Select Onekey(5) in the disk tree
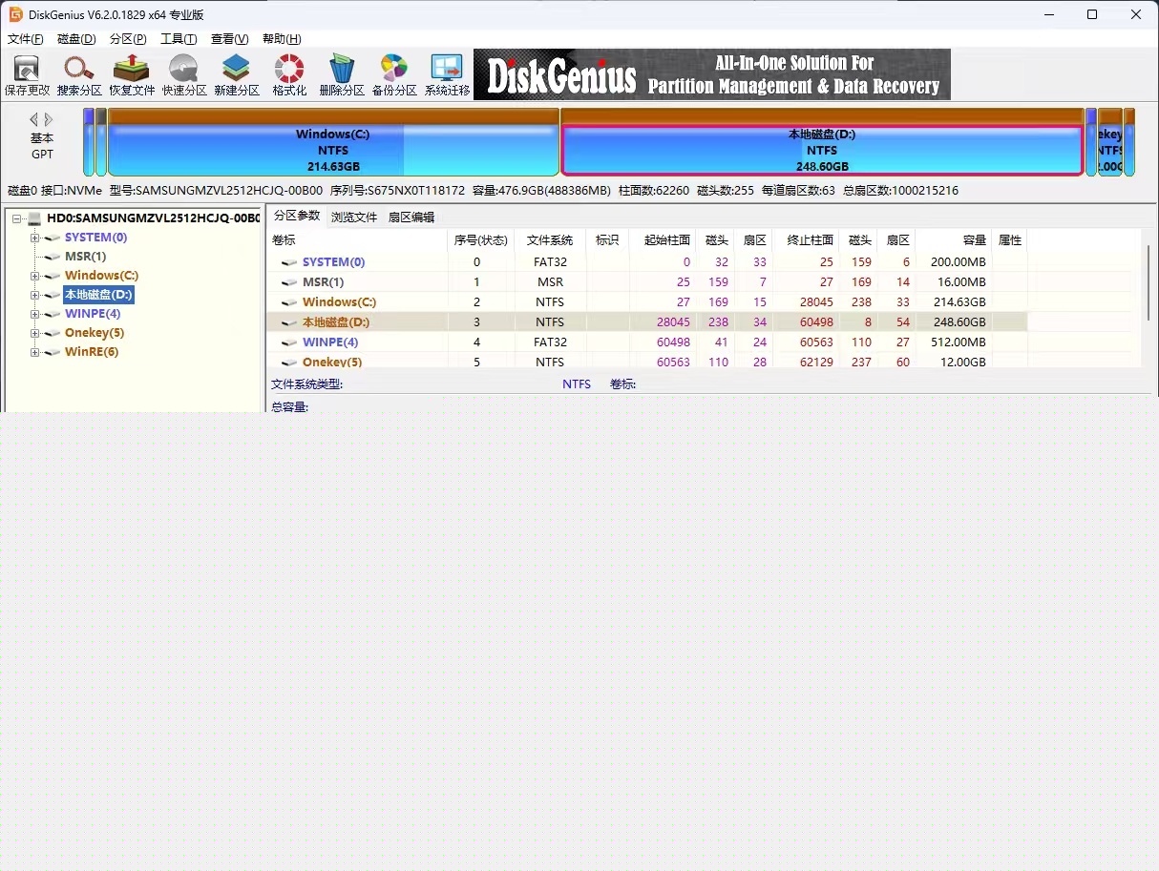Screen dimensions: 1159x871 [x=95, y=333]
